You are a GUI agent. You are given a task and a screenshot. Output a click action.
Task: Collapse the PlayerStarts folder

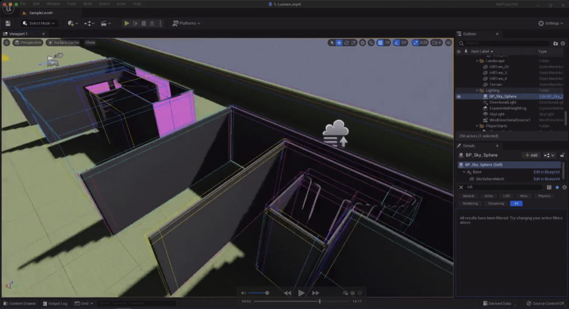[x=477, y=126]
